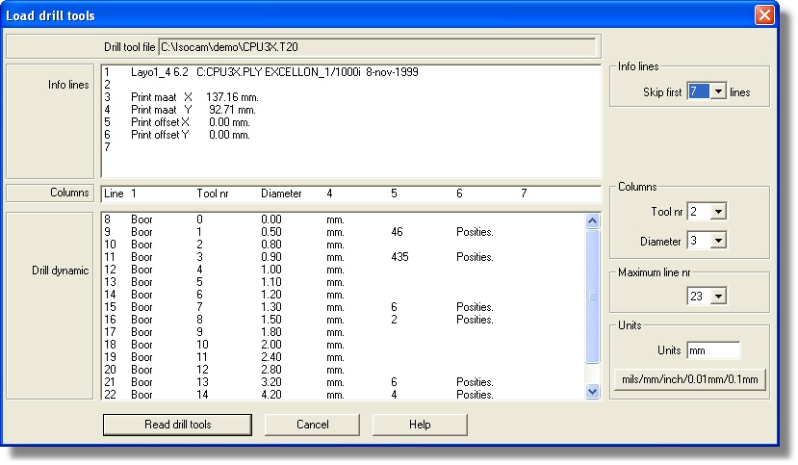The width and height of the screenshot is (798, 465).
Task: Select the Print maat X 137.16 mm line
Action: tap(181, 96)
